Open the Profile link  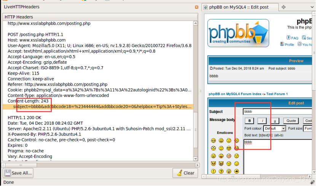click(x=289, y=45)
